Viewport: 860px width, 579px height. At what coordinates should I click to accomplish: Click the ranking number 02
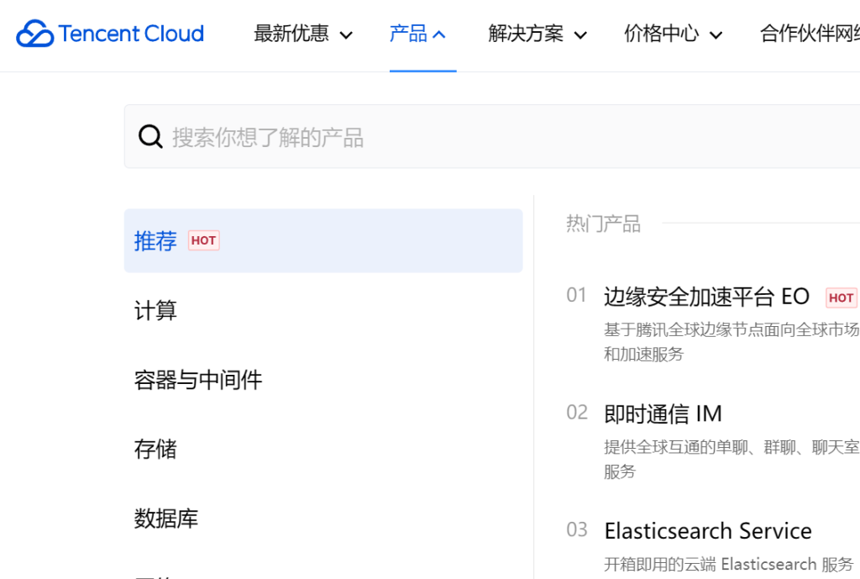point(576,413)
